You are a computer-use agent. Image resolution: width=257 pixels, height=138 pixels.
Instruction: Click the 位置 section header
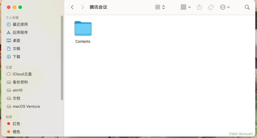(x=9, y=67)
